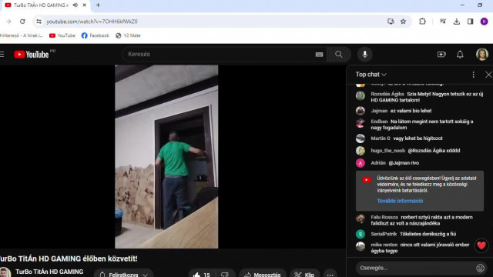This screenshot has height=277, width=493.
Task: Click the További információ link
Action: [x=400, y=201]
